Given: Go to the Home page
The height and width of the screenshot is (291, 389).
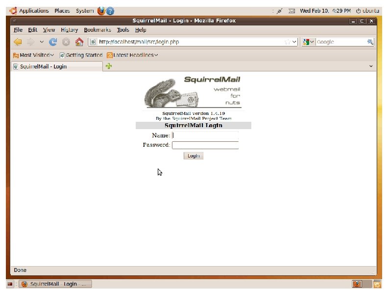Looking at the screenshot, I should [79, 42].
